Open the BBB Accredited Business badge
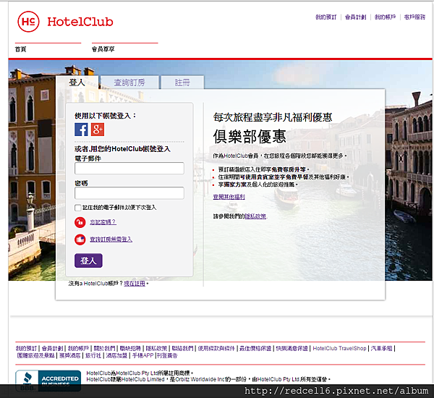434x398 pixels. coord(48,381)
